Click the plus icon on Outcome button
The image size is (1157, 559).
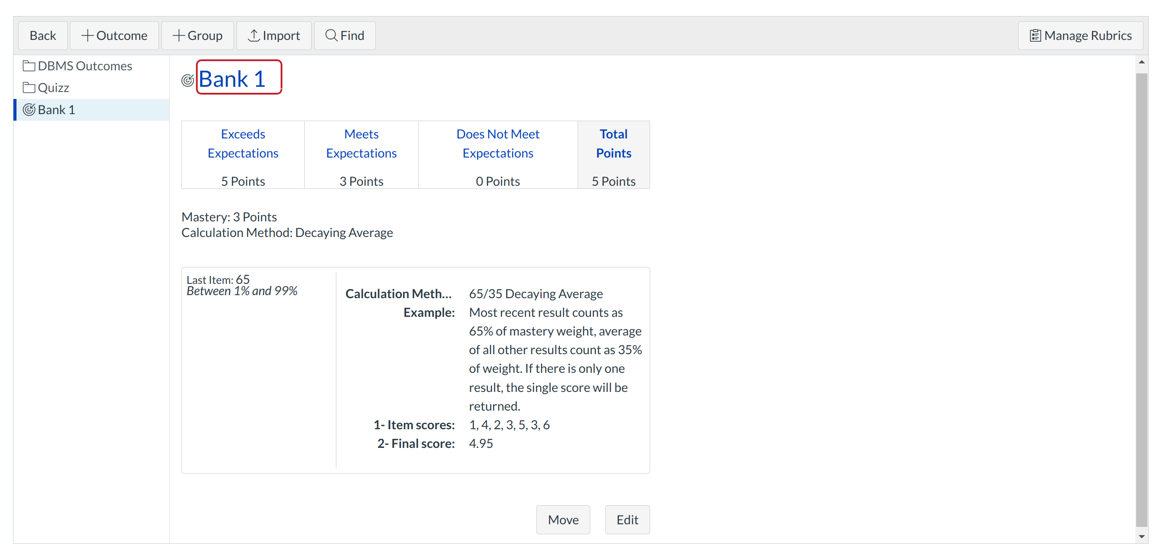tap(87, 36)
